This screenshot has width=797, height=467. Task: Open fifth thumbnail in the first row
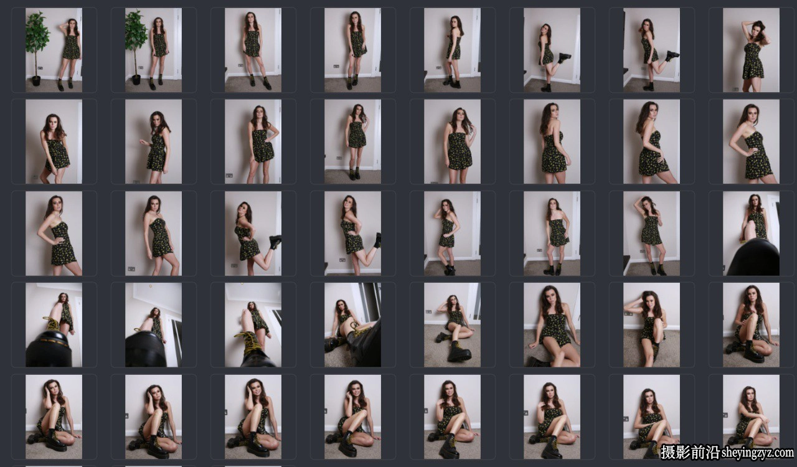(x=452, y=50)
